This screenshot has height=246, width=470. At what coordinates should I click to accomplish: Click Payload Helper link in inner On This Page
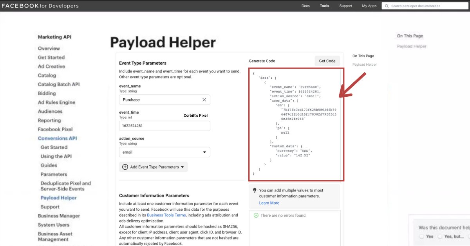365,65
